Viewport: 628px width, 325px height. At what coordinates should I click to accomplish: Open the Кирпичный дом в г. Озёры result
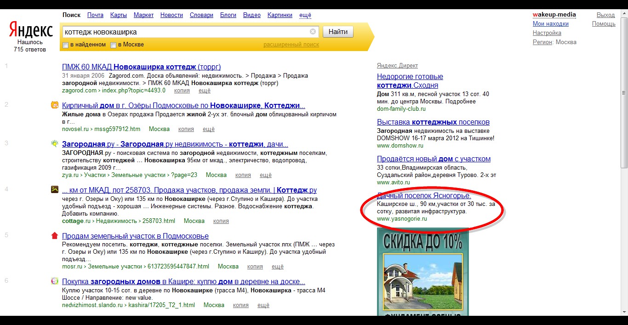pos(183,105)
